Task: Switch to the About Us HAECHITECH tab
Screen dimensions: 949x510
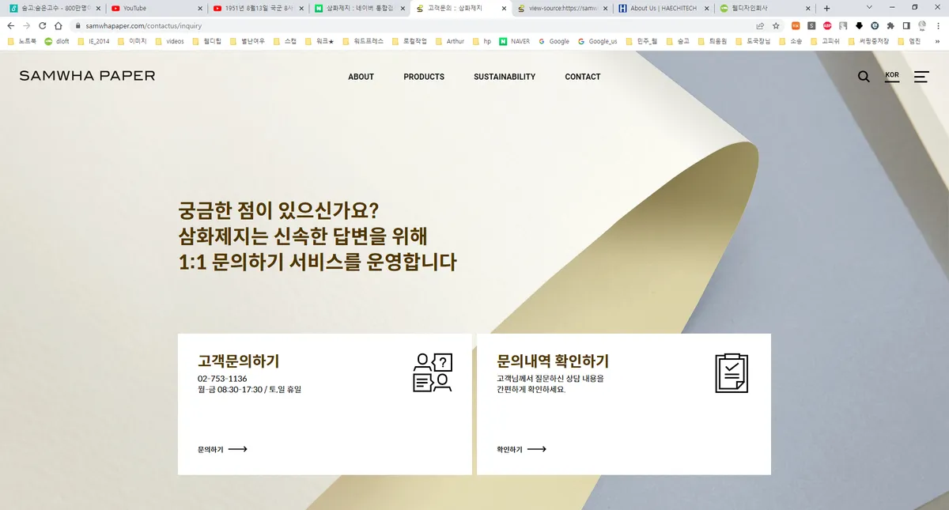Action: point(663,8)
